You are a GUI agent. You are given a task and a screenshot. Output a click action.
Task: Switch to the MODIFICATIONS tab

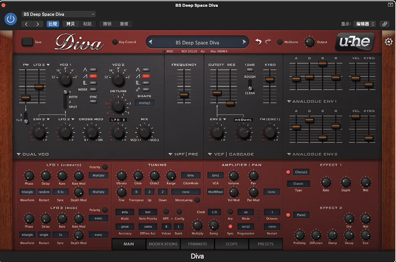click(163, 244)
